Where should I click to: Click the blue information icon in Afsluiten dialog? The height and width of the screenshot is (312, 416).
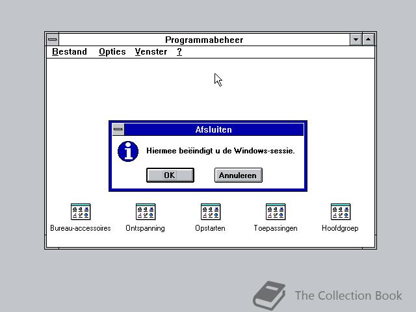point(128,151)
